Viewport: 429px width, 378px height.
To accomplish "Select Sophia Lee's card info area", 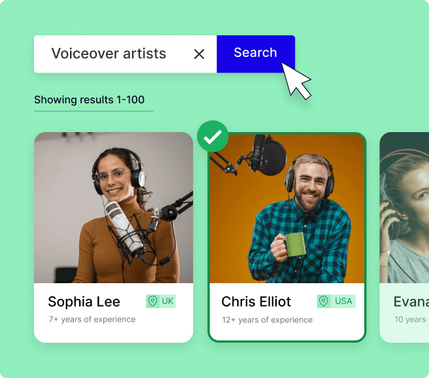I will 114,313.
